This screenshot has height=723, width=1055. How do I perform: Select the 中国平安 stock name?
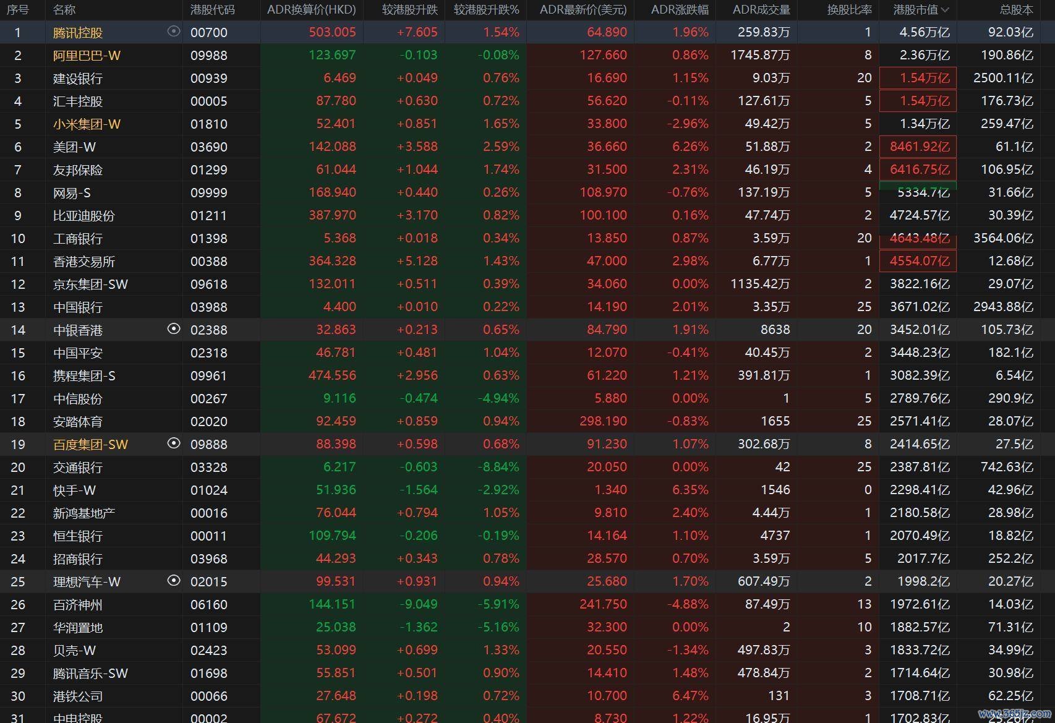tap(78, 353)
